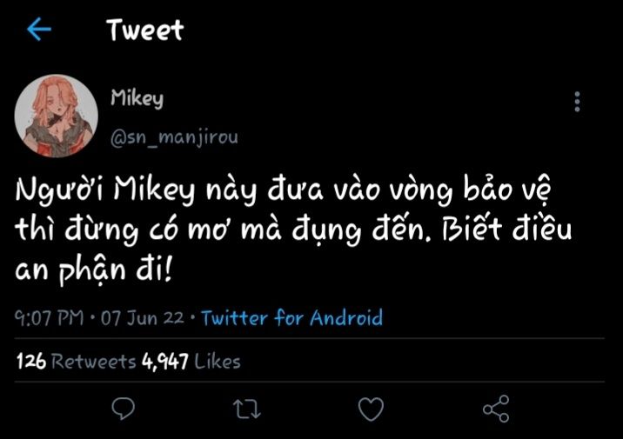Like the tweet with the heart icon

click(372, 408)
